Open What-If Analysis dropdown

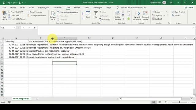pos(137,16)
